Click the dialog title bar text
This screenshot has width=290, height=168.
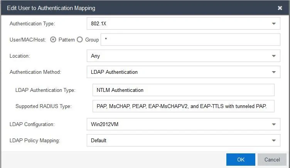[51, 8]
